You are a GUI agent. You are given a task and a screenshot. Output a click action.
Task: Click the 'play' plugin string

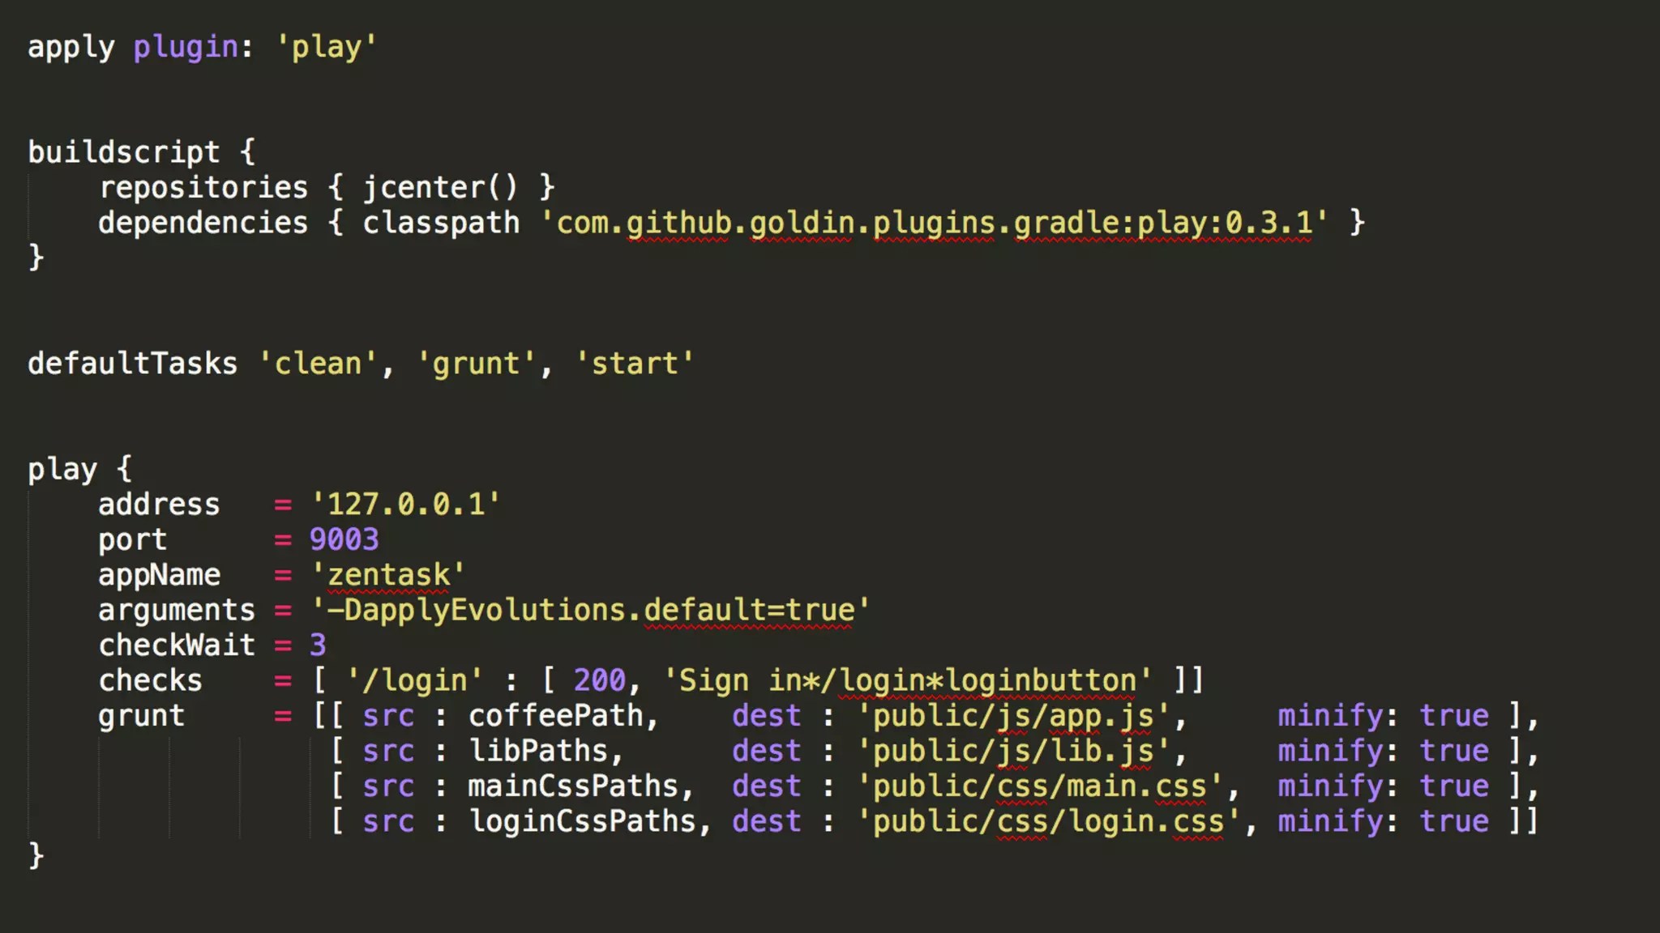point(326,47)
